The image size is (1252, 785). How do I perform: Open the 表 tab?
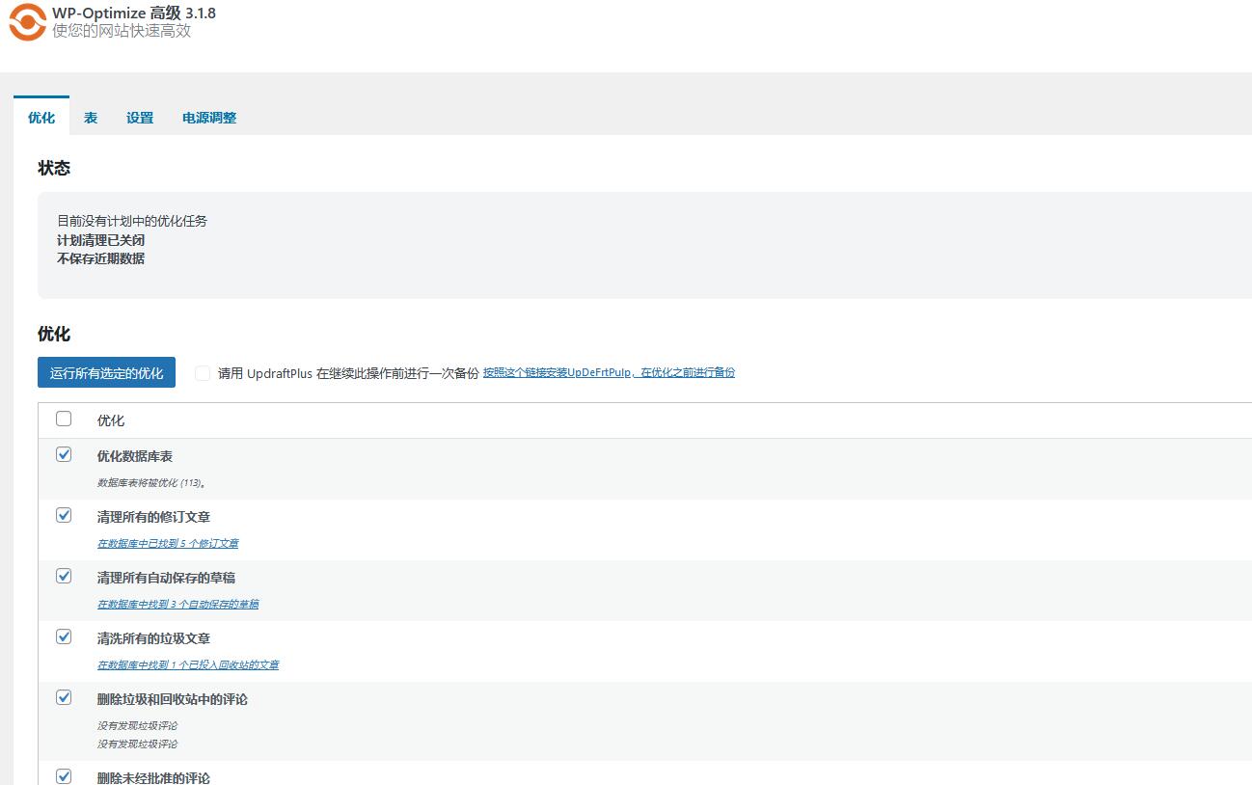[x=91, y=118]
